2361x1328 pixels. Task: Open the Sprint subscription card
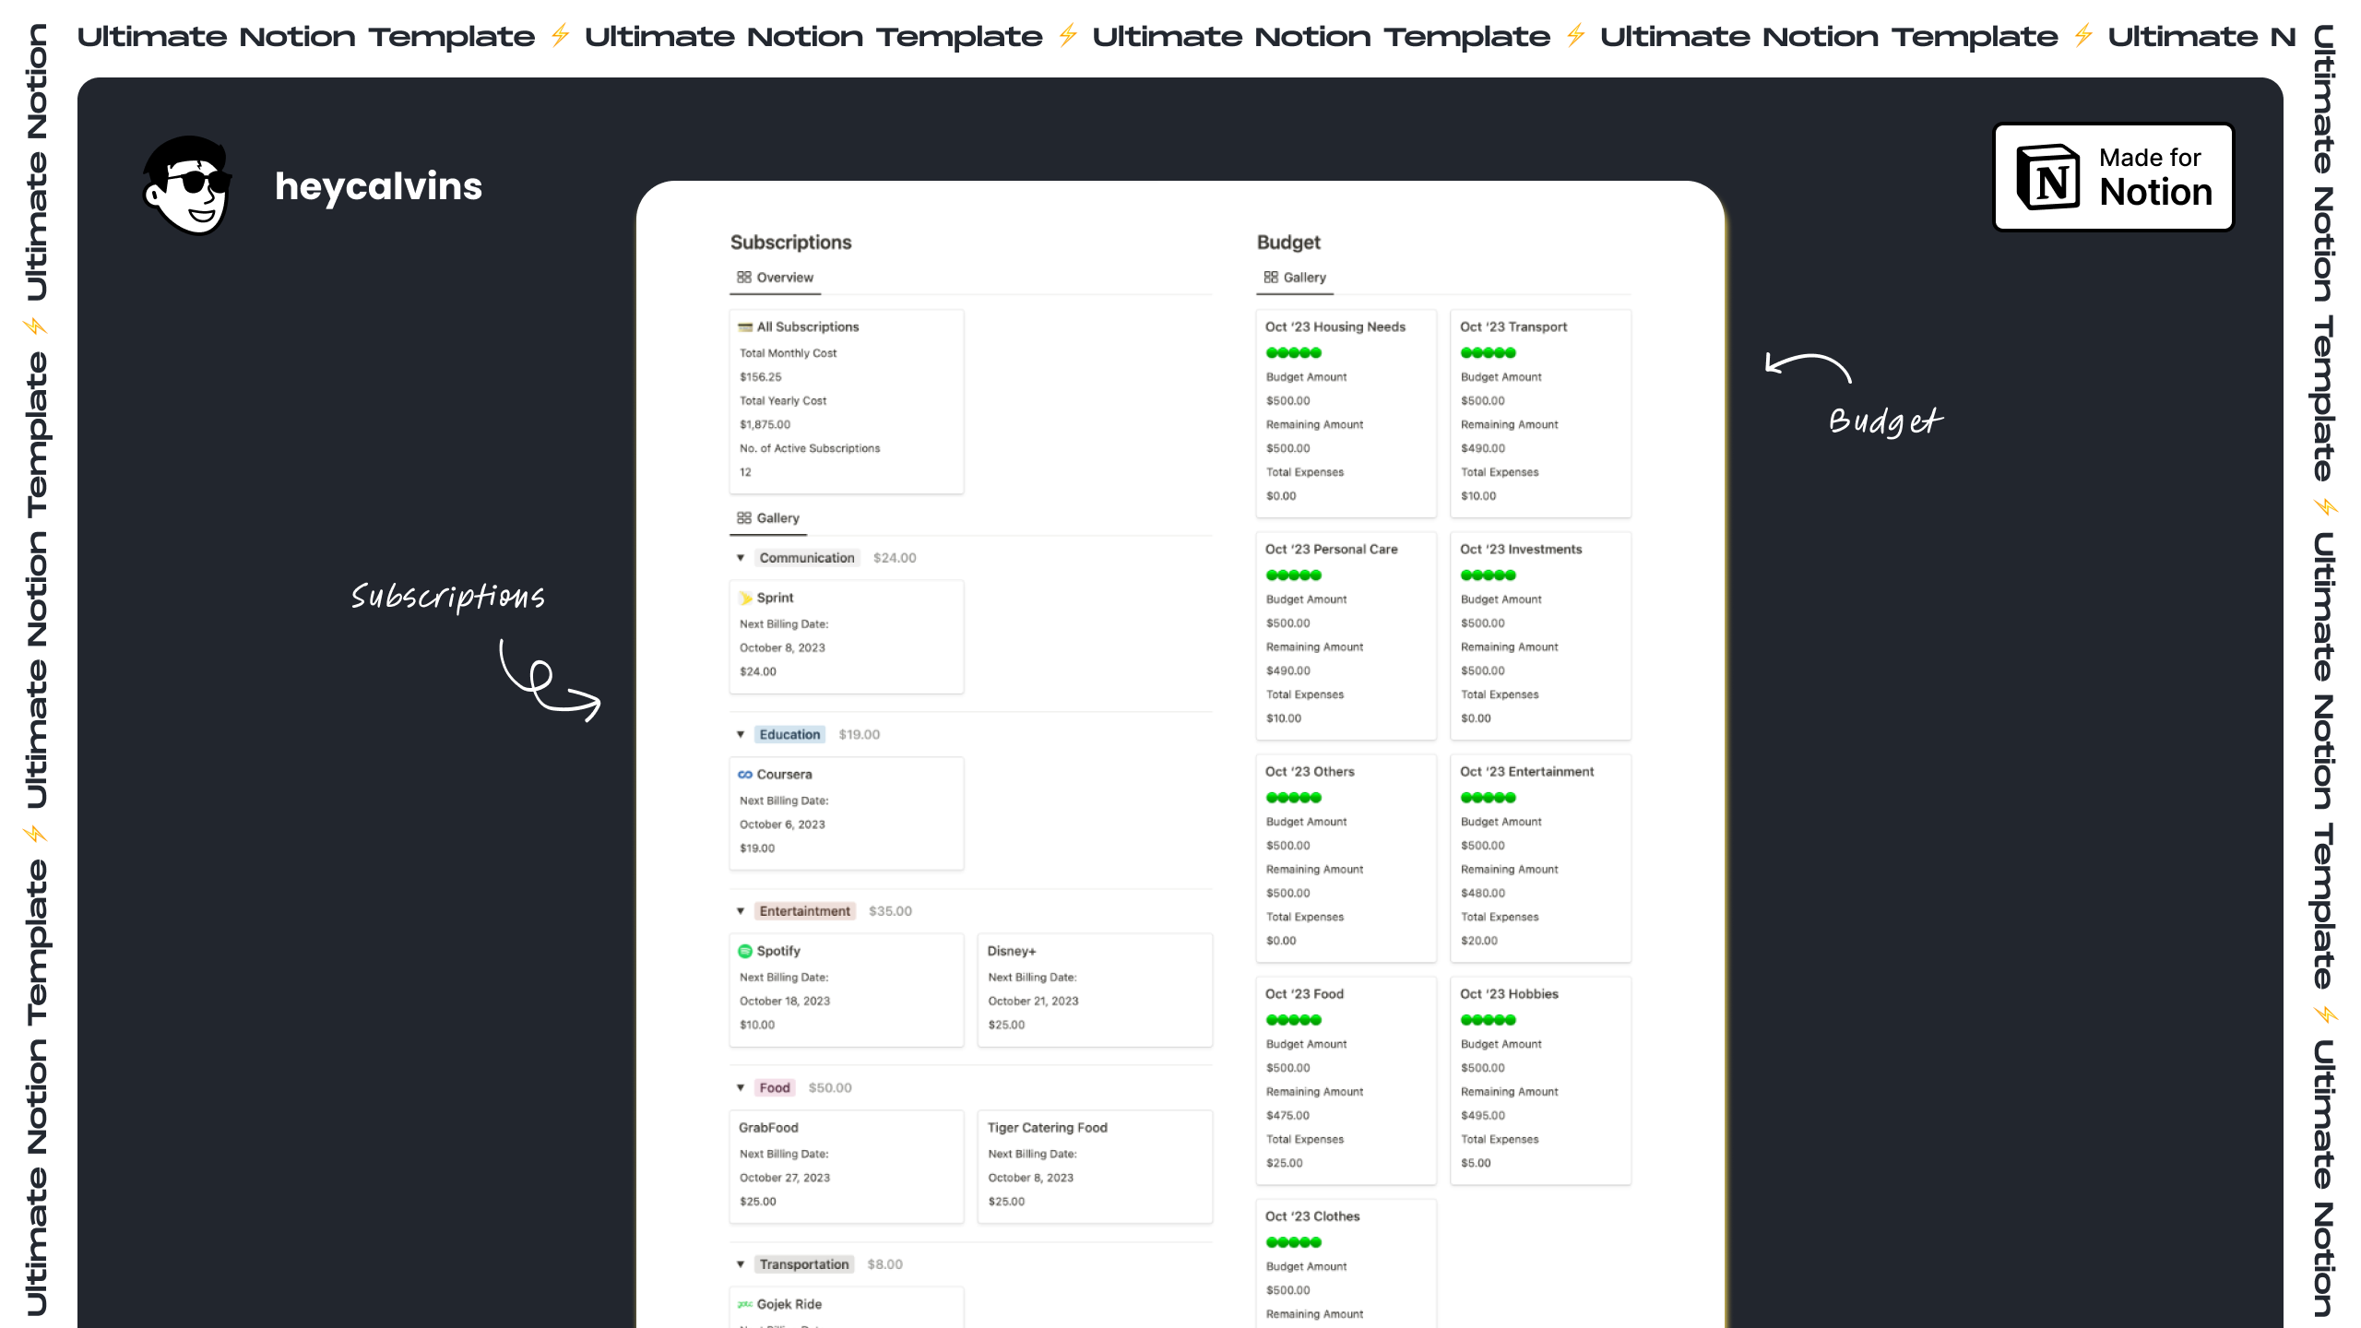tap(847, 636)
